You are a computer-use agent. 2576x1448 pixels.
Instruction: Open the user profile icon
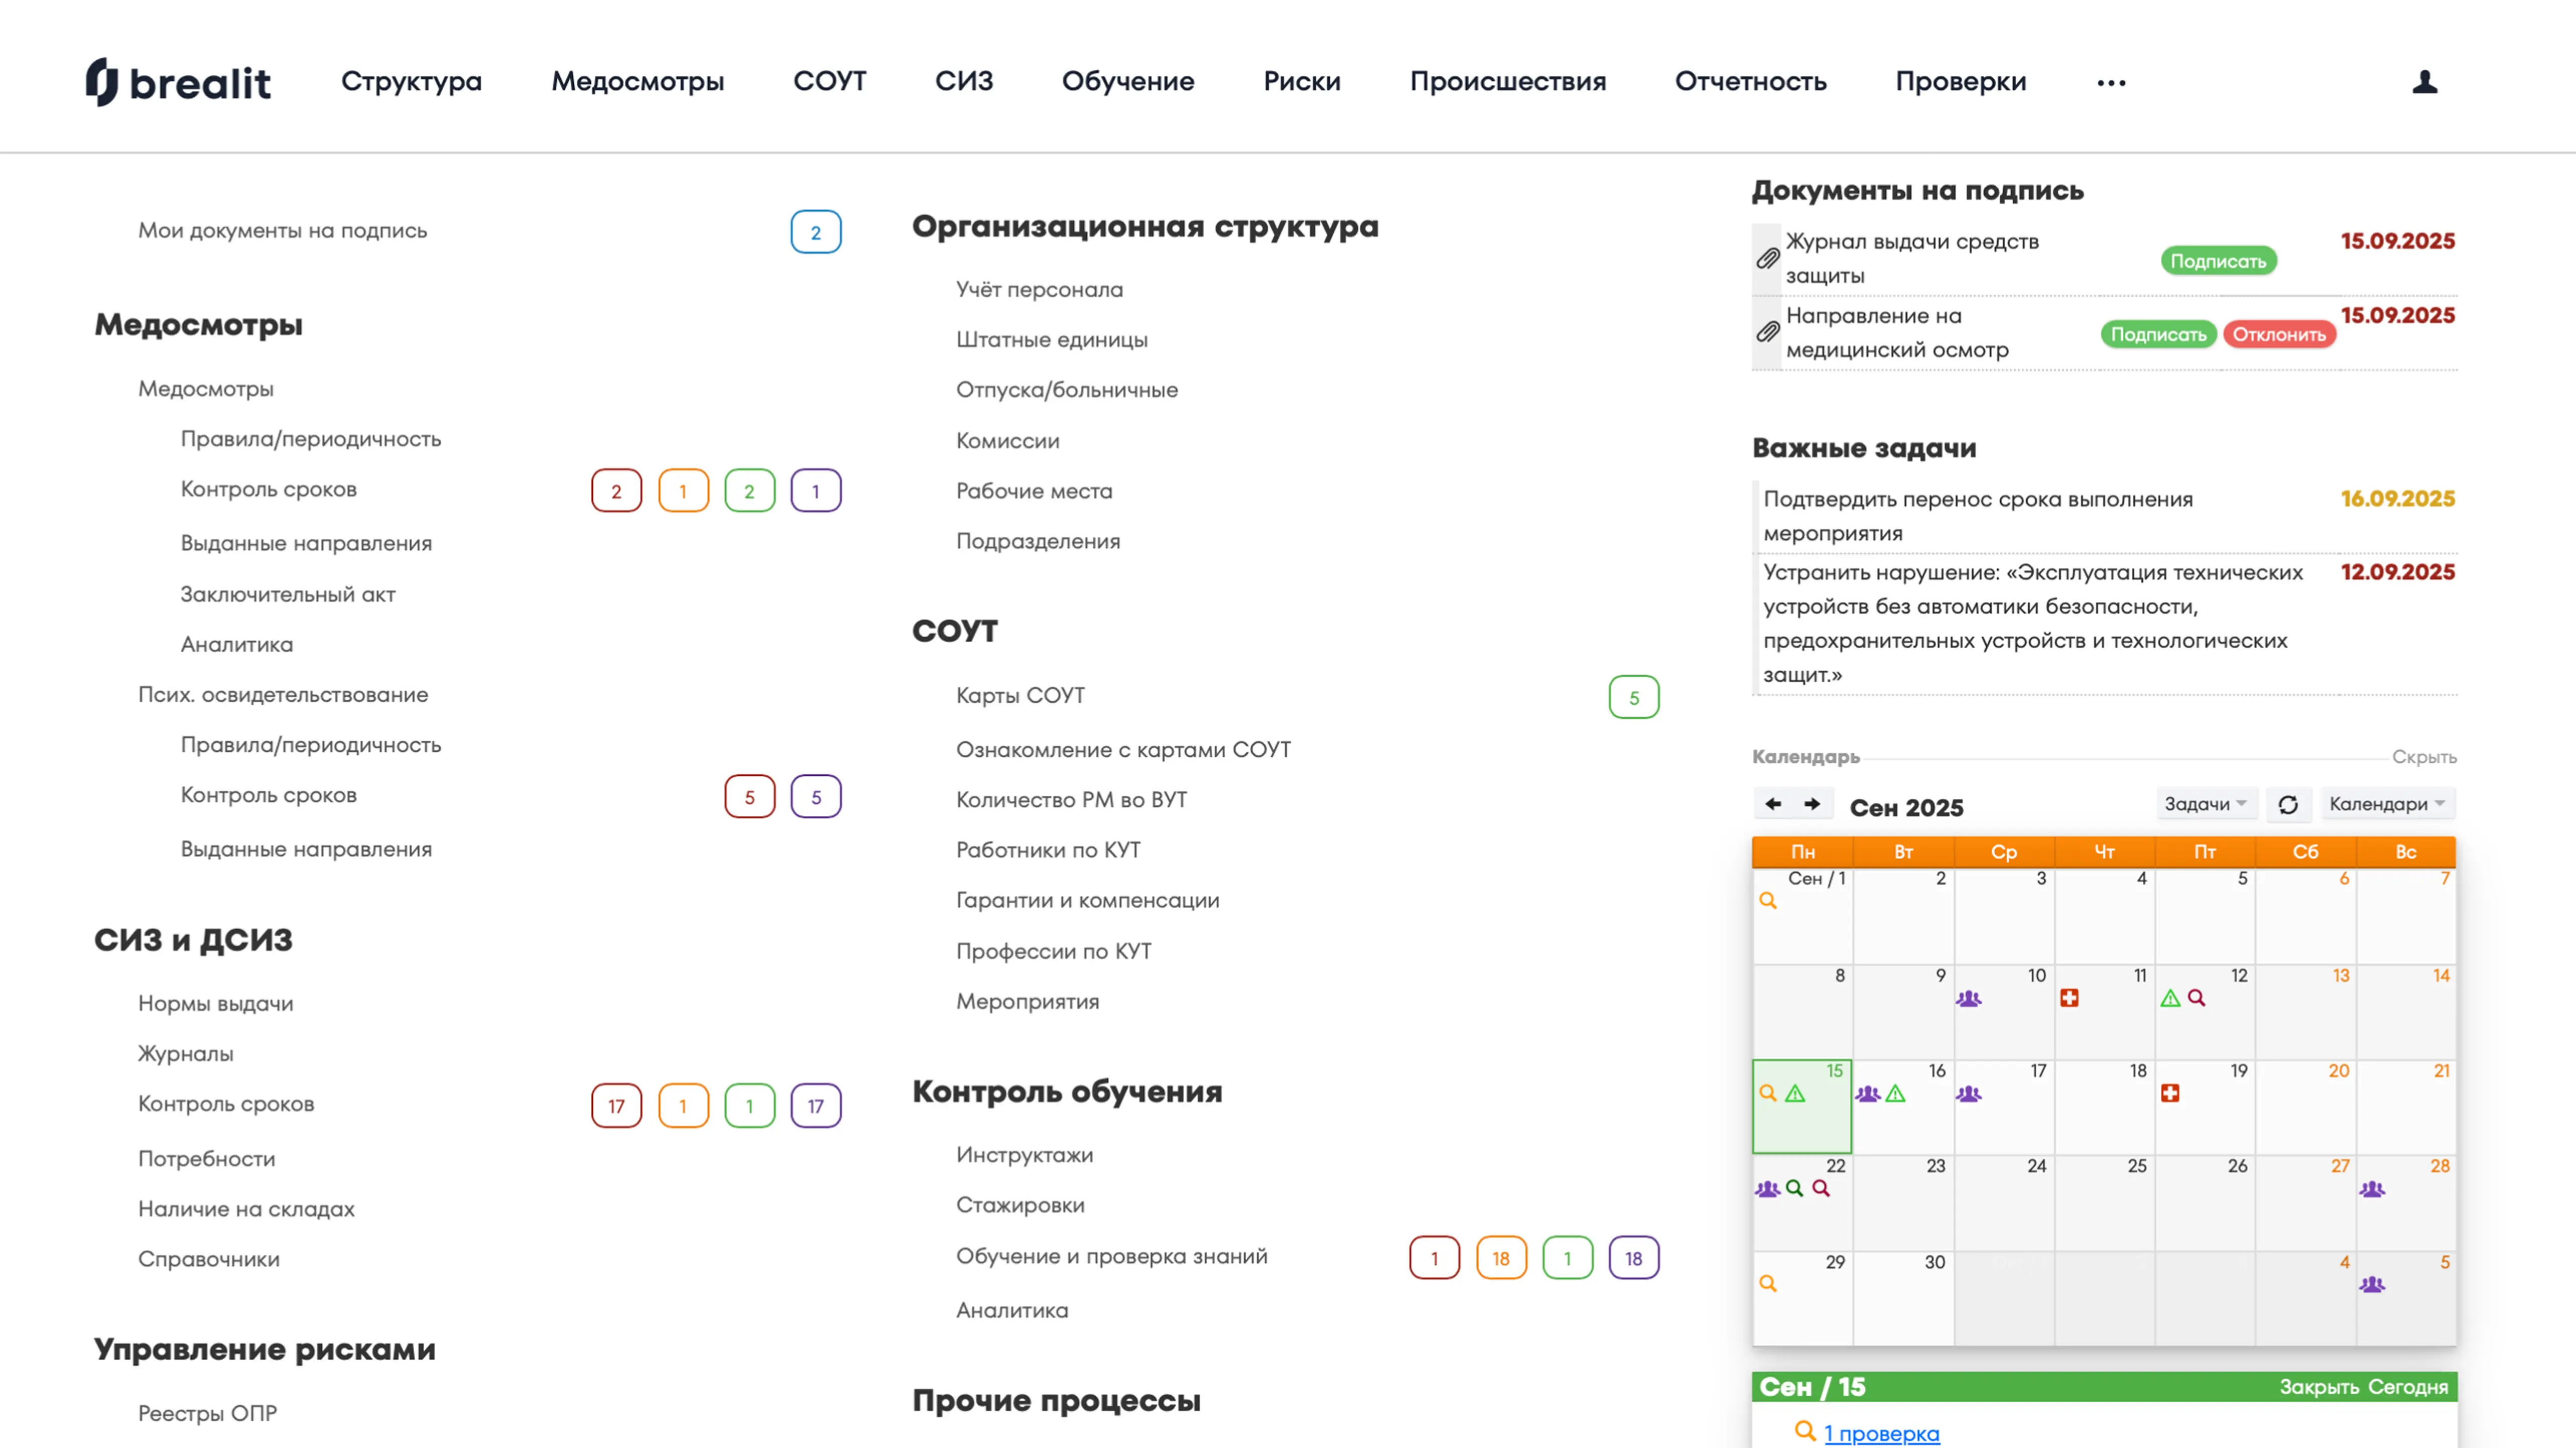pyautogui.click(x=2424, y=82)
